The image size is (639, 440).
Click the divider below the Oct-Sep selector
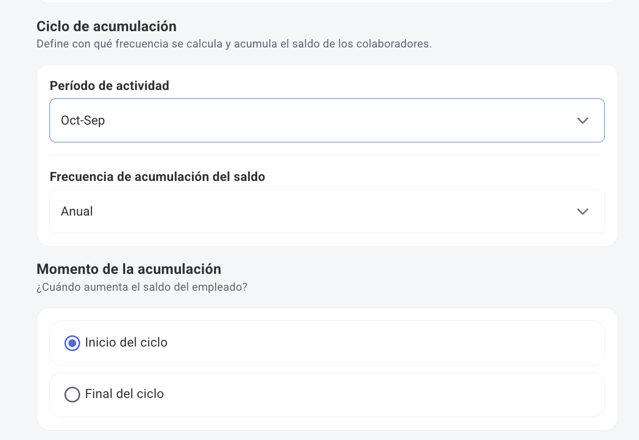pos(326,154)
